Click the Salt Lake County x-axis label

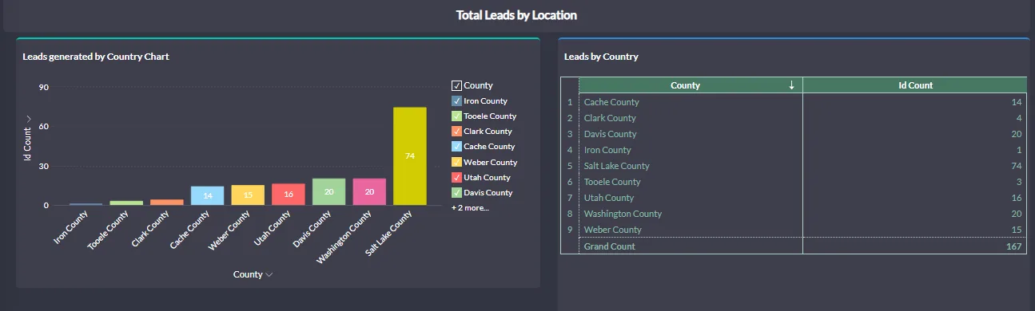click(389, 233)
